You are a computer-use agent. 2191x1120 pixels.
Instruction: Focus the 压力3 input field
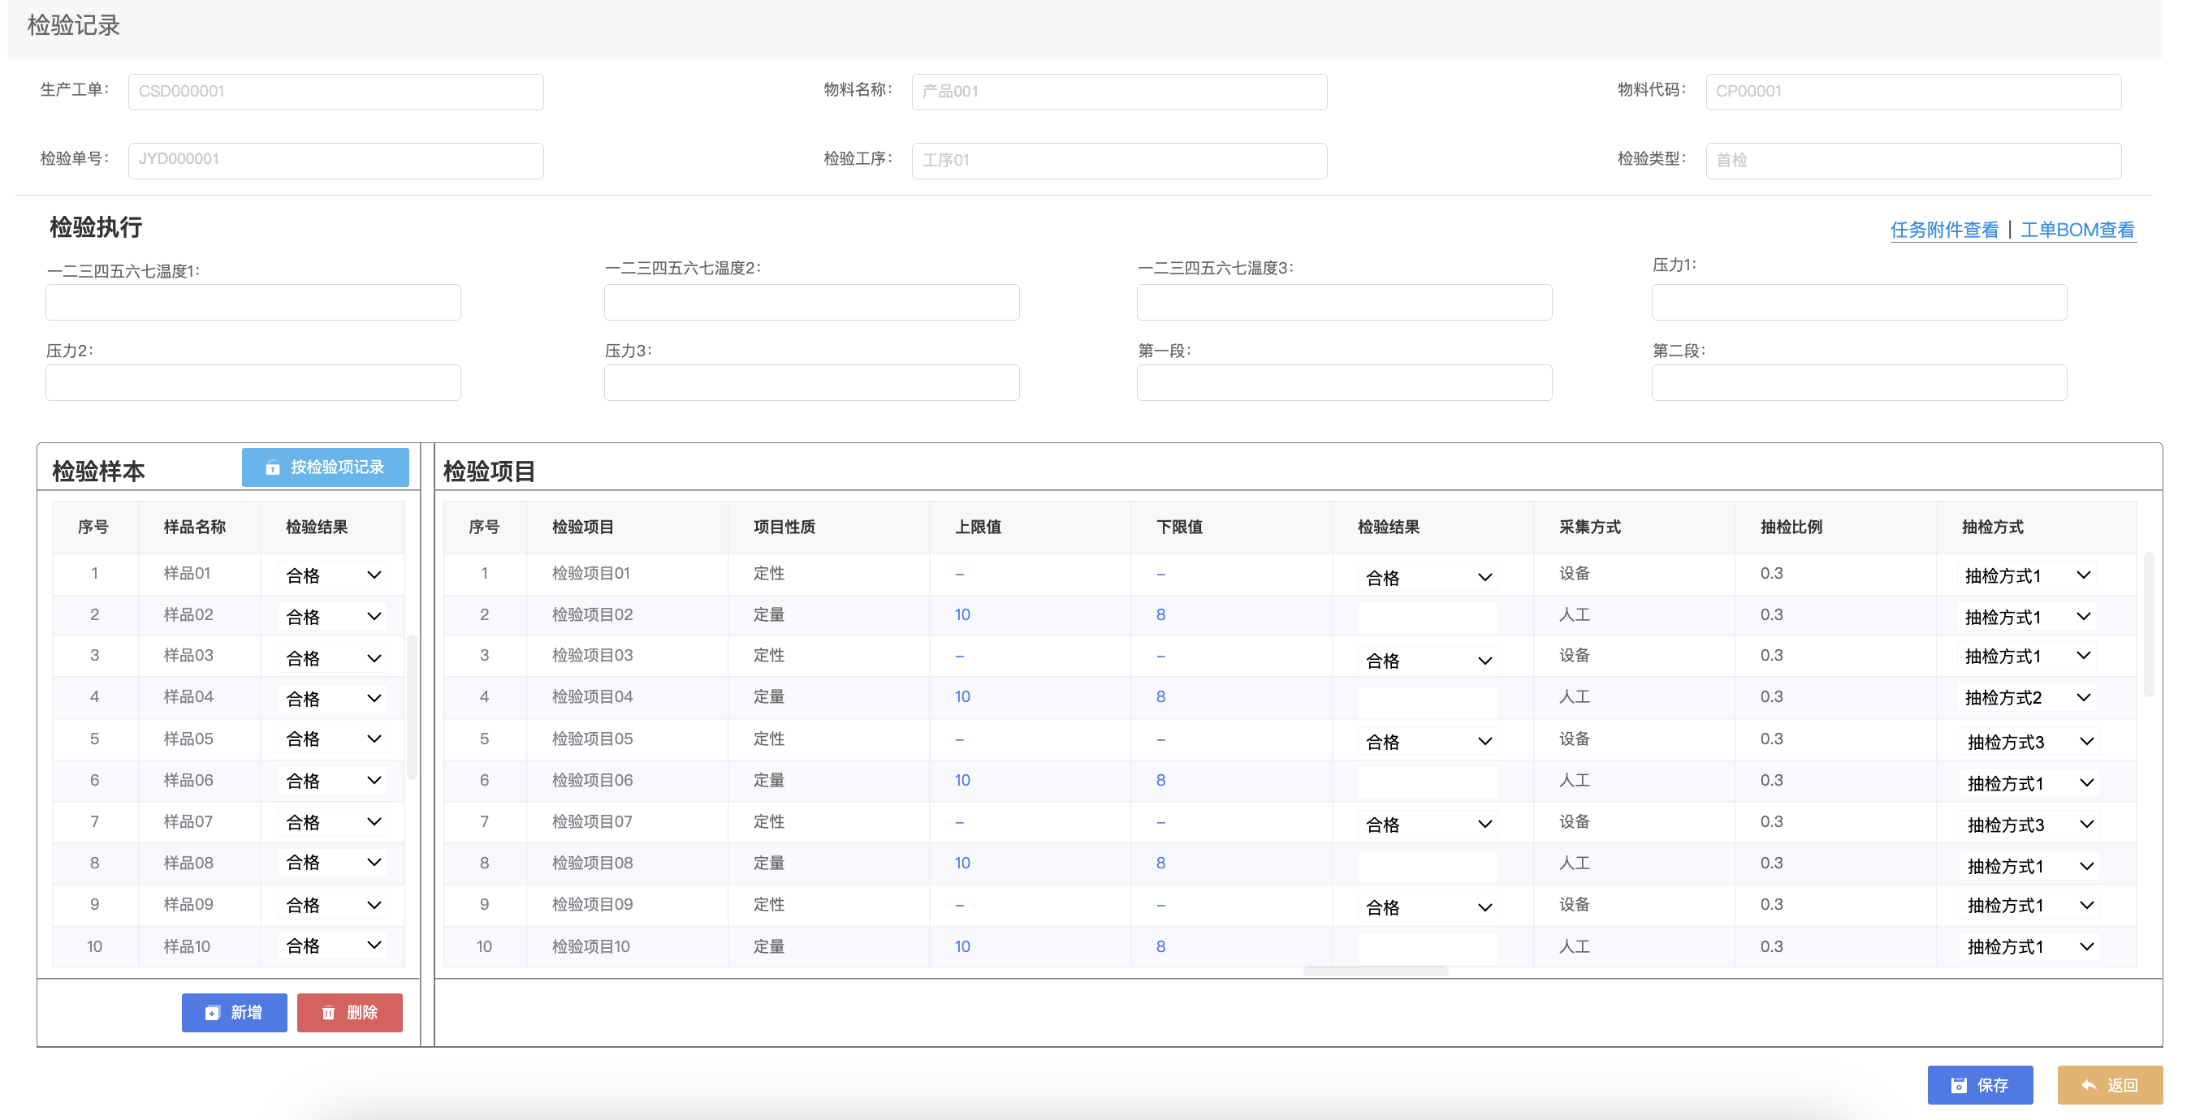click(811, 382)
